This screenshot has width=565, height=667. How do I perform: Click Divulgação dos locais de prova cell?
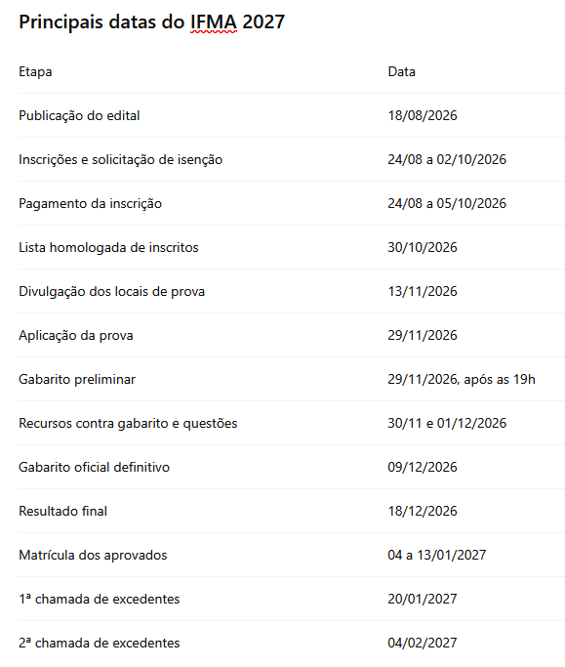112,291
